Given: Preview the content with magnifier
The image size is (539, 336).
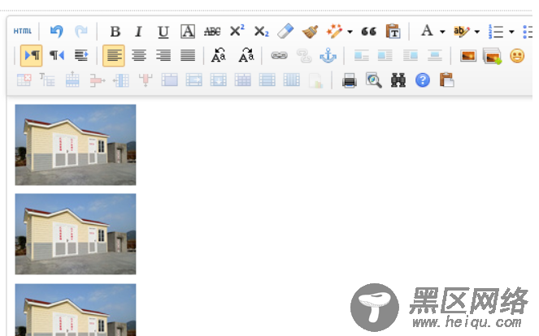Looking at the screenshot, I should pos(374,80).
